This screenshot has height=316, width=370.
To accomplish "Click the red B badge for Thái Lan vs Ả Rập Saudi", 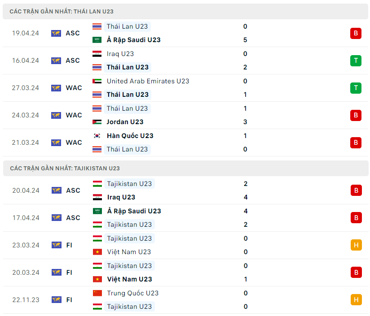I will 356,33.
